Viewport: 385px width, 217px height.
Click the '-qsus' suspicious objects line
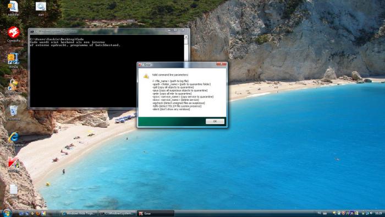pyautogui.click(x=180, y=90)
